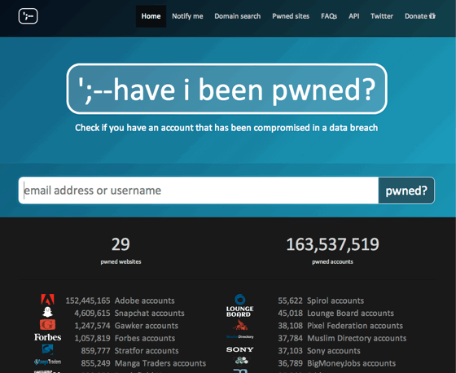Click the site logo in the navbar
This screenshot has height=373, width=456.
click(28, 16)
